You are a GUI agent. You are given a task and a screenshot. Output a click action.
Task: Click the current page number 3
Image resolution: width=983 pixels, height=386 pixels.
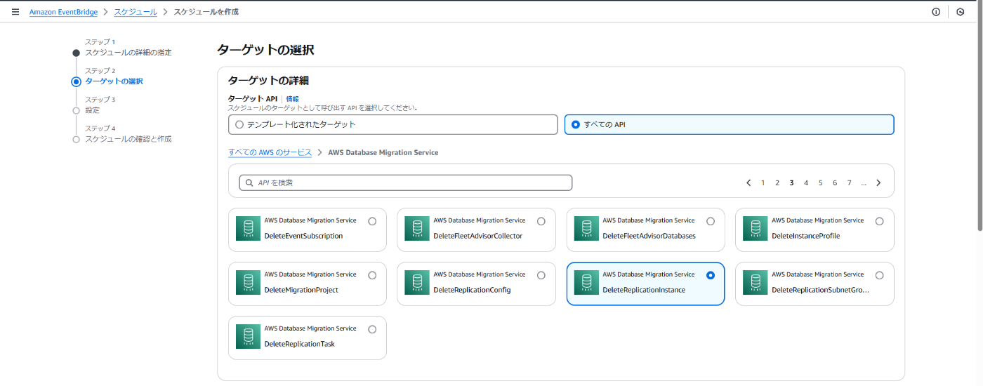tap(791, 182)
